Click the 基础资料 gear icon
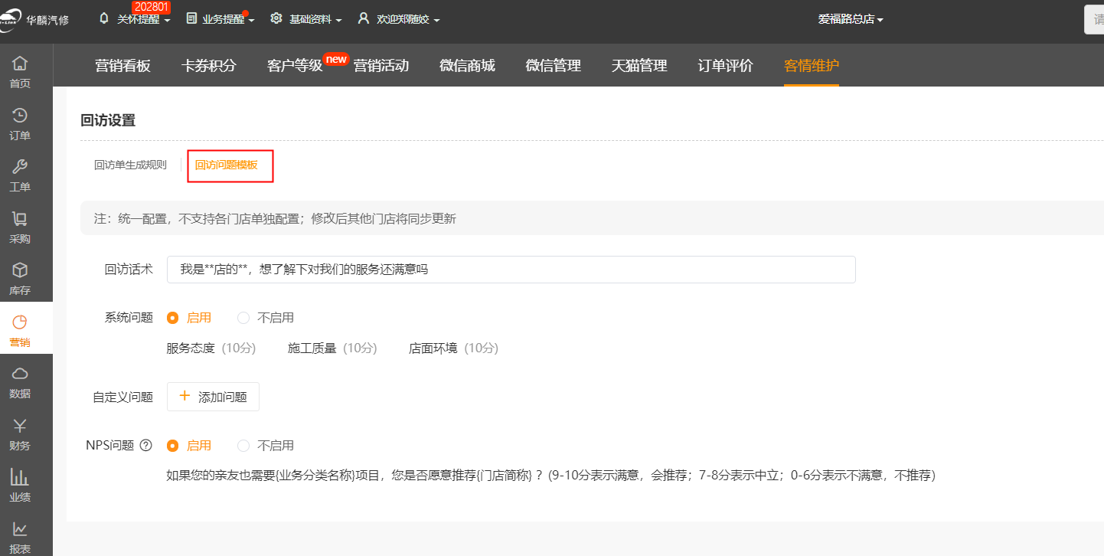 [x=276, y=18]
